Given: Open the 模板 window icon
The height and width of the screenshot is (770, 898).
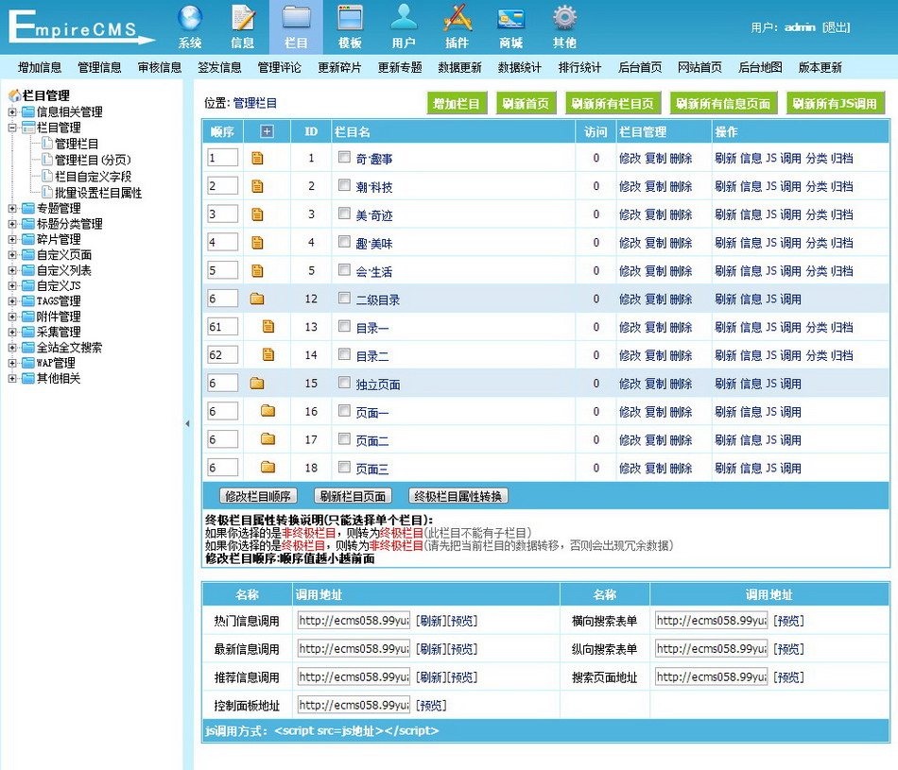Looking at the screenshot, I should pos(350,18).
